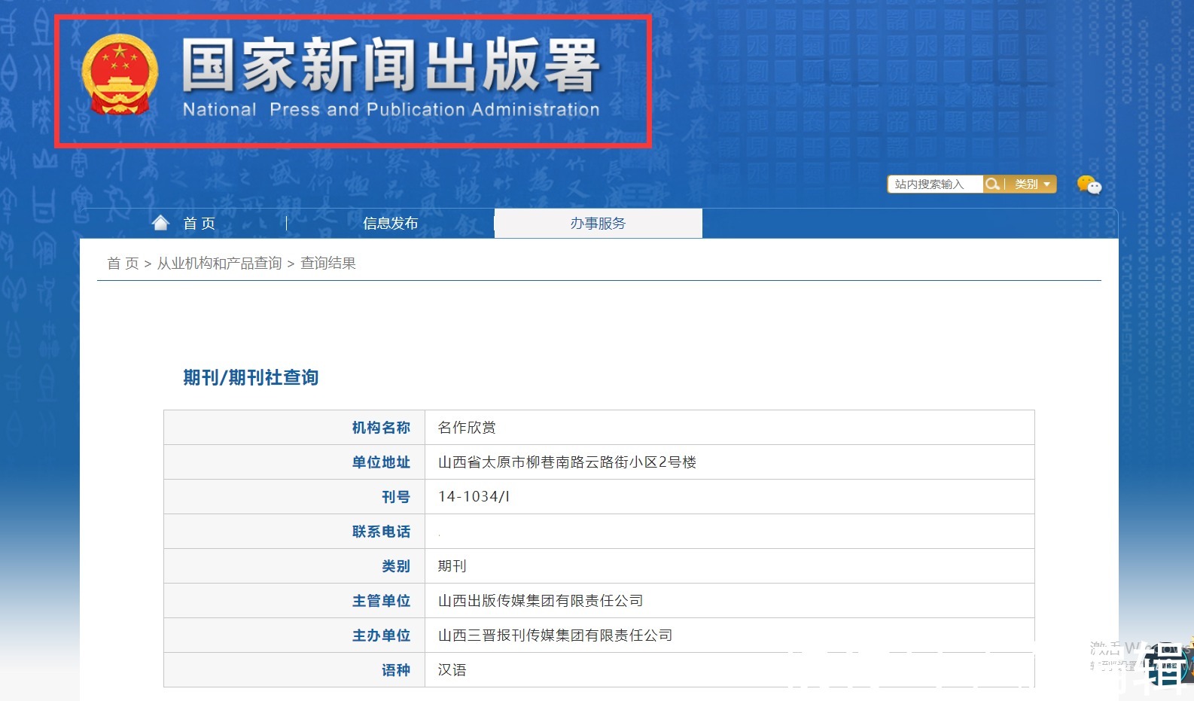The width and height of the screenshot is (1194, 701).
Task: Click 山西出版传媒集团有限责任公司 in 主管单位 row
Action: (541, 601)
